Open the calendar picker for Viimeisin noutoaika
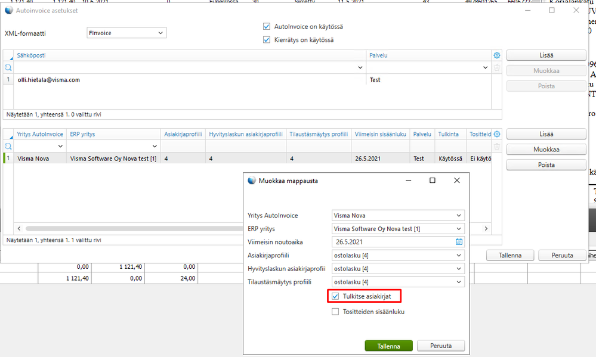 (x=459, y=242)
